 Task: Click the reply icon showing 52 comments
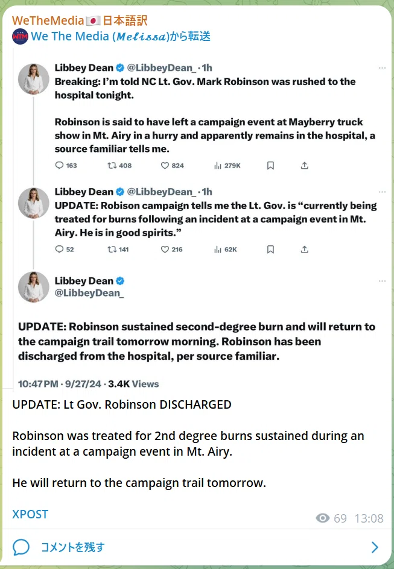pyautogui.click(x=59, y=250)
